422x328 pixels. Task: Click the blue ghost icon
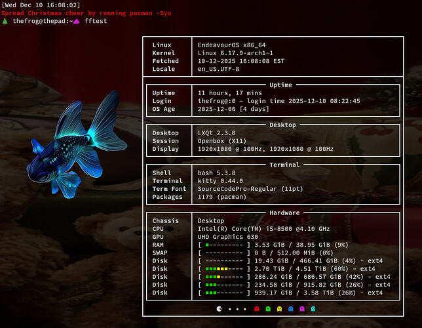click(291, 308)
